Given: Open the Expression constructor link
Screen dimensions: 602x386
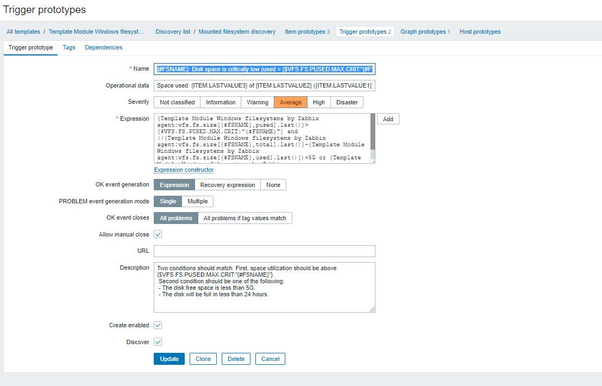Looking at the screenshot, I should tap(184, 170).
